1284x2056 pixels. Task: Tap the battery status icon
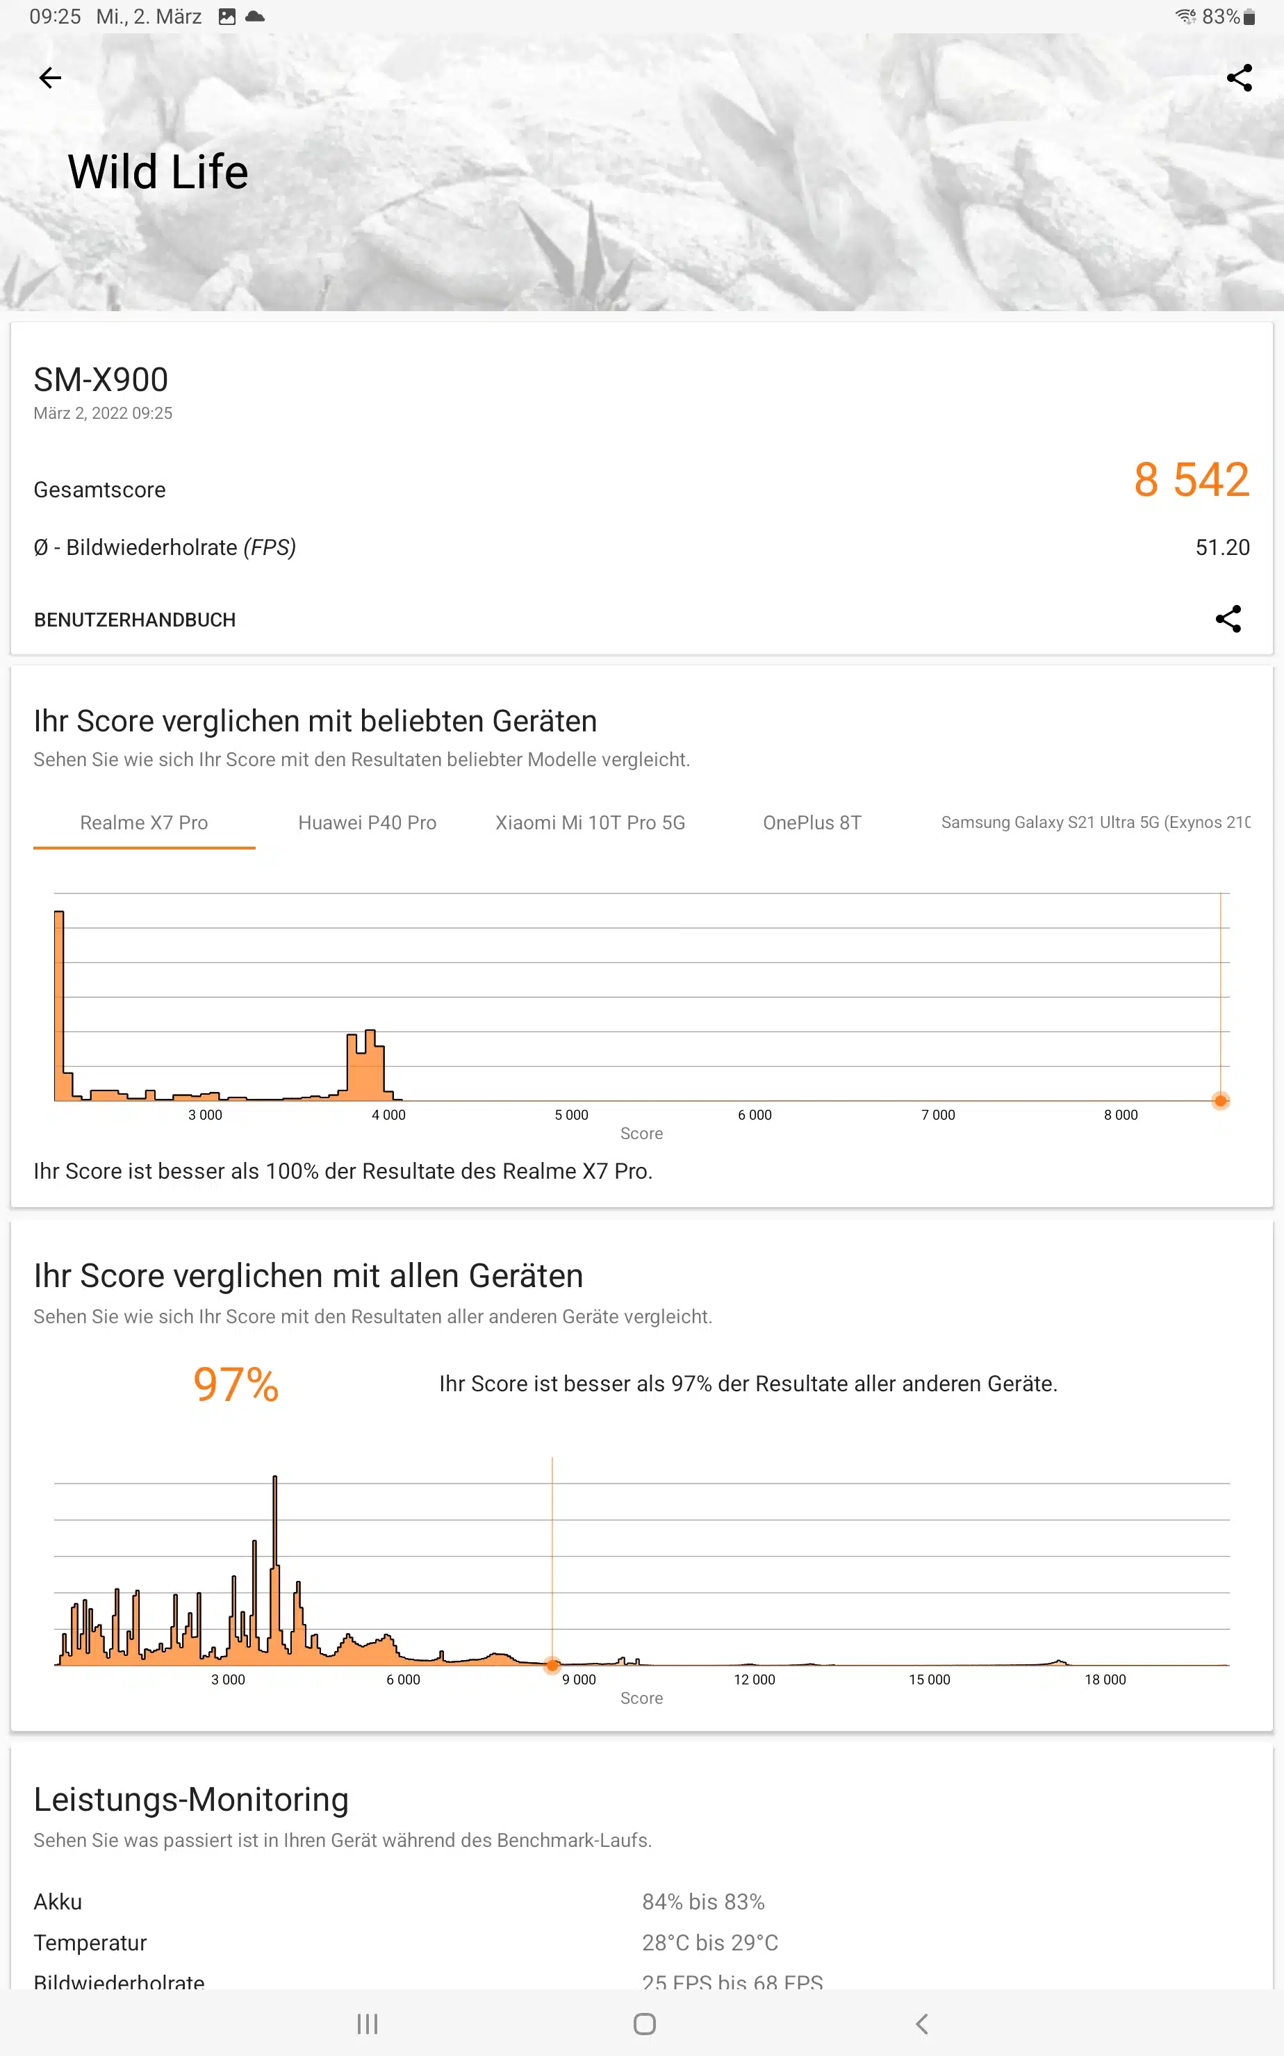[1249, 17]
